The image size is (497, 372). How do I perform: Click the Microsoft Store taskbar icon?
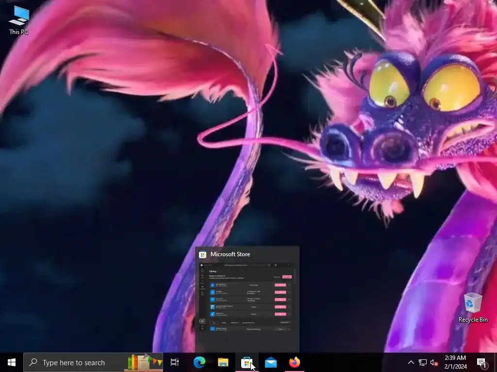[x=247, y=362]
